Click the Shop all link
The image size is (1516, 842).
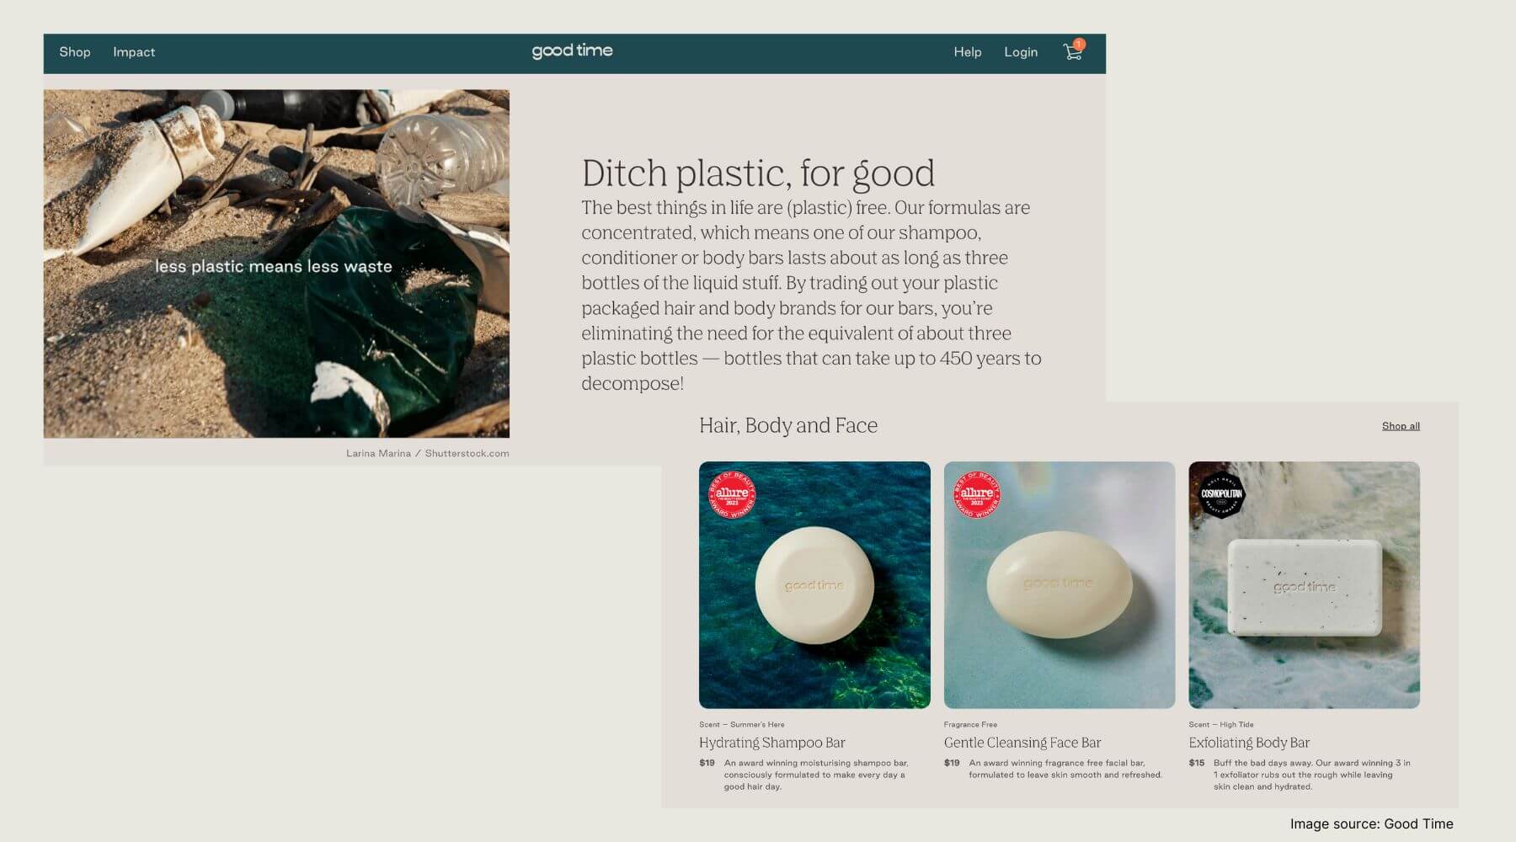pos(1401,426)
